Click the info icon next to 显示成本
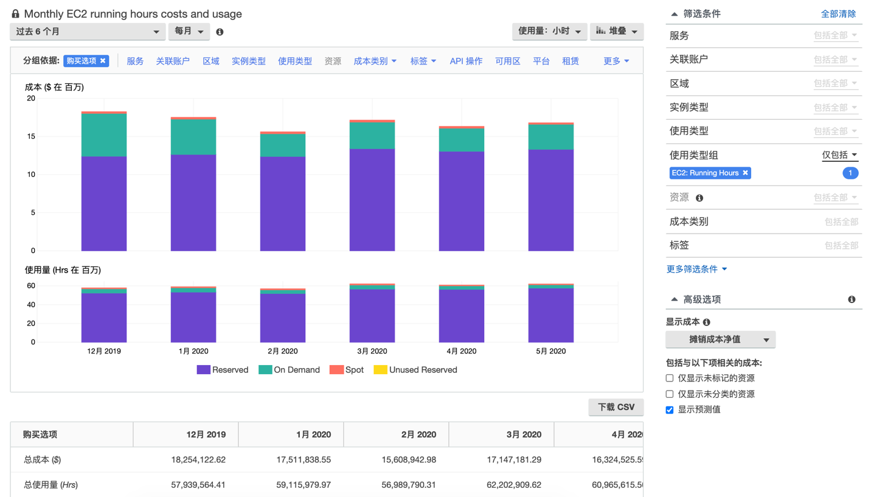Viewport: 871px width, 497px height. (x=706, y=322)
